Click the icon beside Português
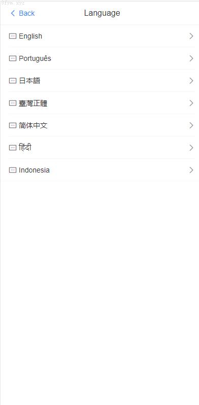199x405 pixels. (x=13, y=58)
